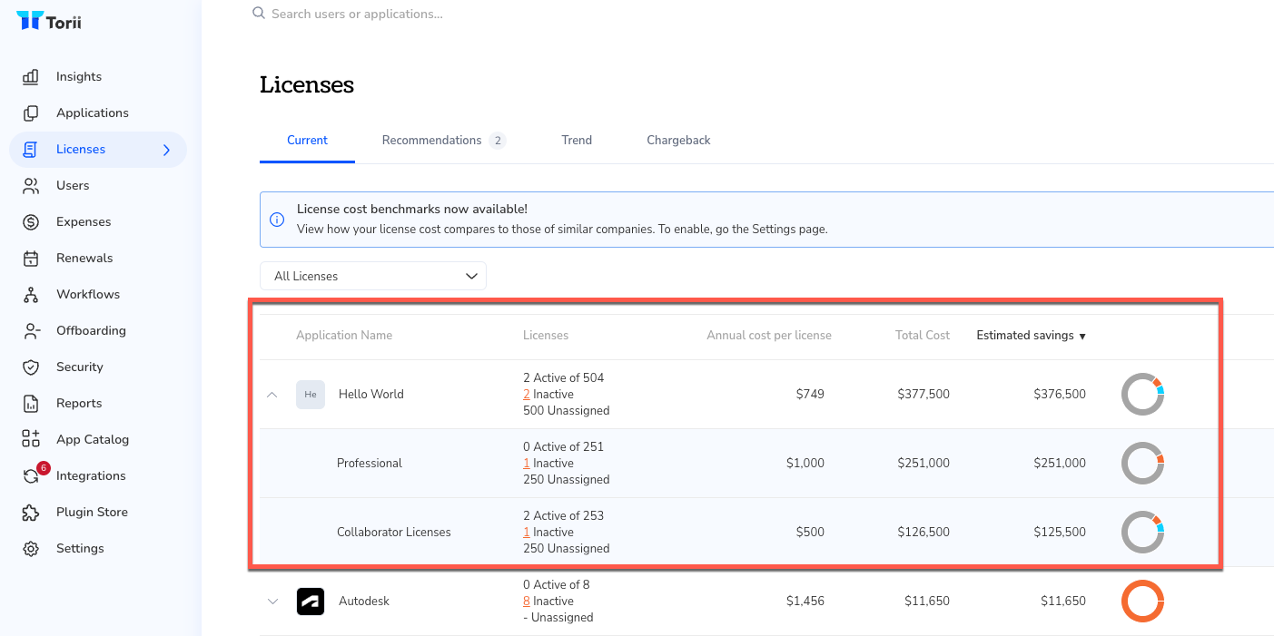Collapse the Hello World license row
Viewport: 1274px width, 636px height.
[272, 395]
